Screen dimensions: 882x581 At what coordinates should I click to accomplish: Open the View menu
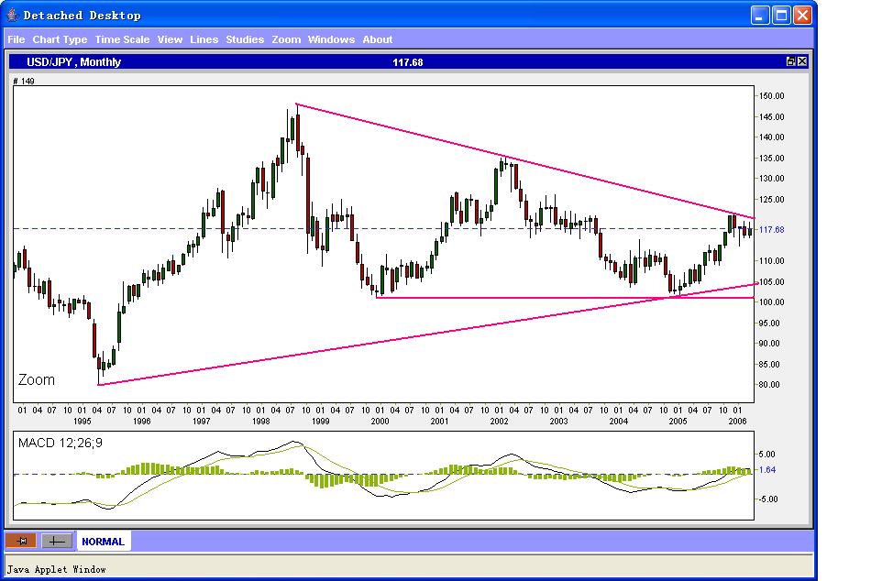(171, 39)
